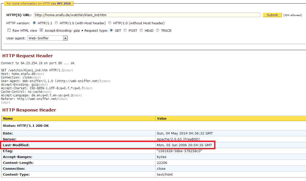306x181 pixels.
Task: Click the Content-Length value 22206
Action: [x=162, y=163]
